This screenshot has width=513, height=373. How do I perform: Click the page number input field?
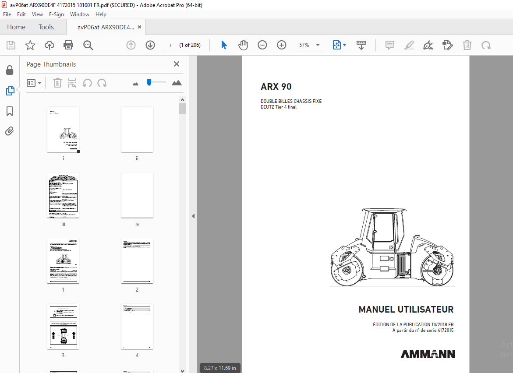170,45
